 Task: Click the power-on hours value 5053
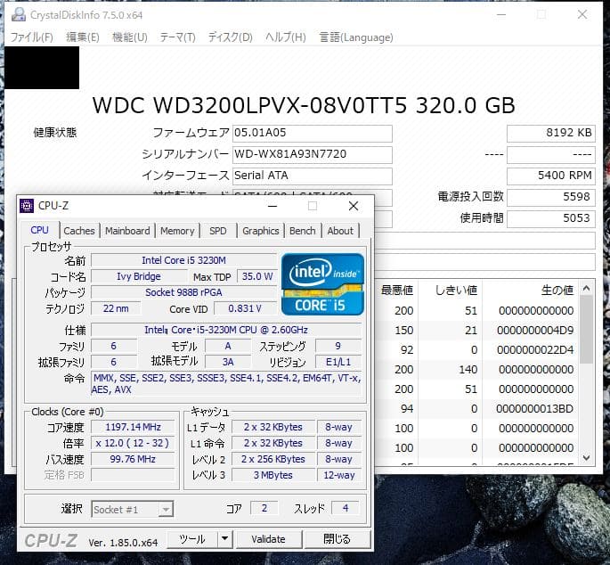[551, 218]
